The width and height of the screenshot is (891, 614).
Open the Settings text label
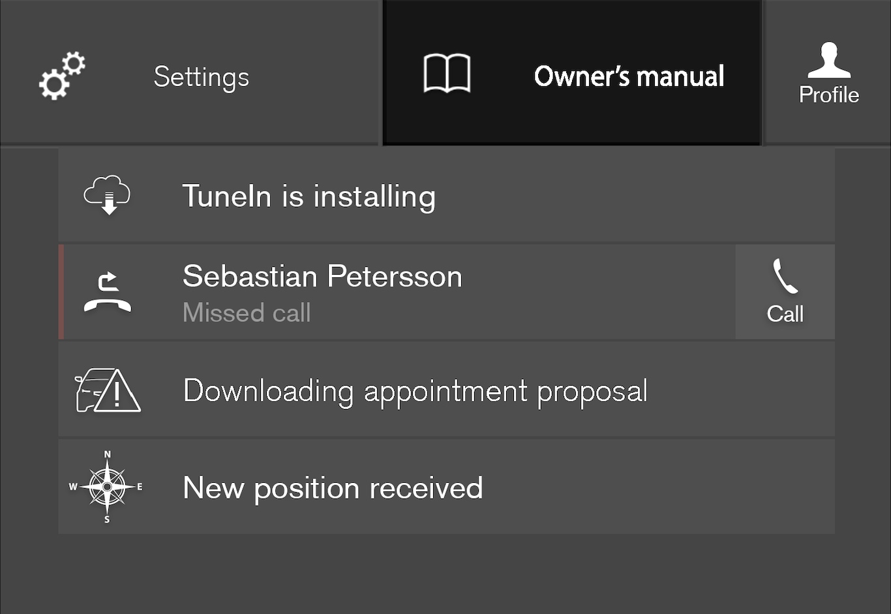click(201, 77)
